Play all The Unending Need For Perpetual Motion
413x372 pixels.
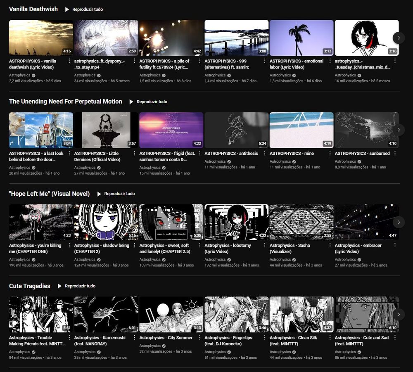point(148,102)
